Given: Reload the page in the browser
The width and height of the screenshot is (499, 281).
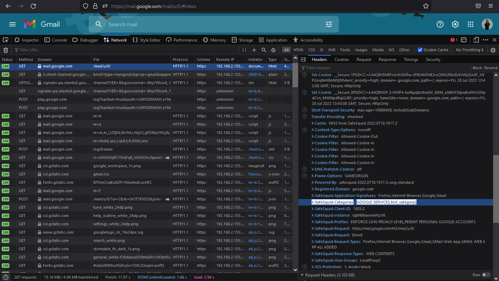Looking at the screenshot, I should 33,6.
